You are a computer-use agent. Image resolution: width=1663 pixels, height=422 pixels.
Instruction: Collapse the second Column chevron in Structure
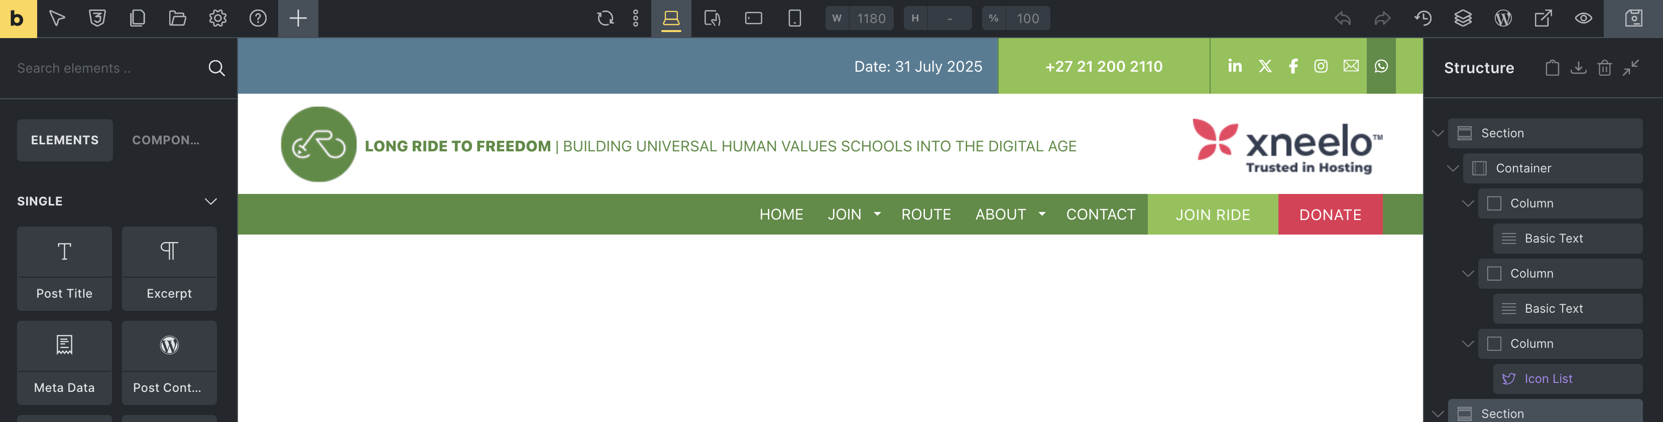[1467, 274]
